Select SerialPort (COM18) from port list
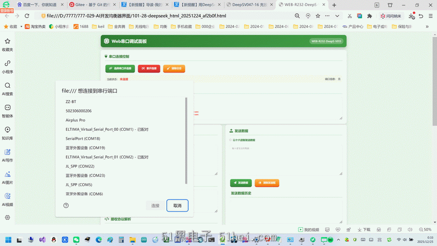Screen dimensions: 437x246 point(83,138)
